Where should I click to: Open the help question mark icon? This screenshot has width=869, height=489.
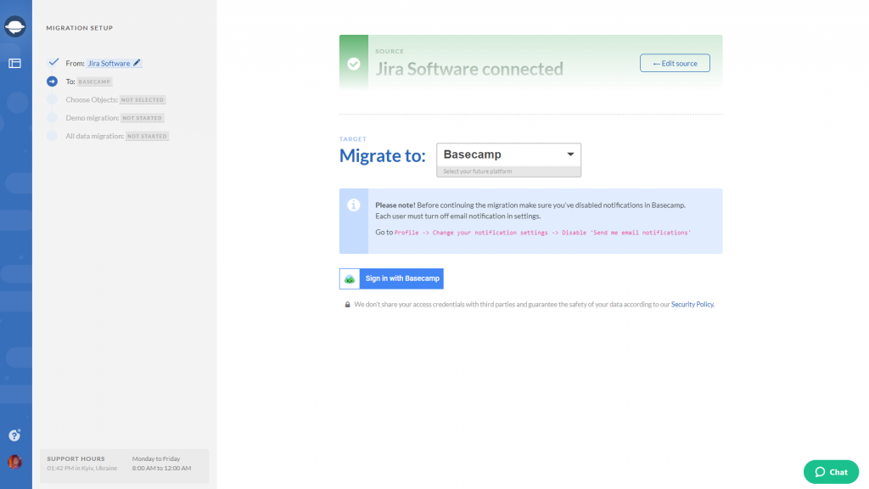[x=14, y=436]
